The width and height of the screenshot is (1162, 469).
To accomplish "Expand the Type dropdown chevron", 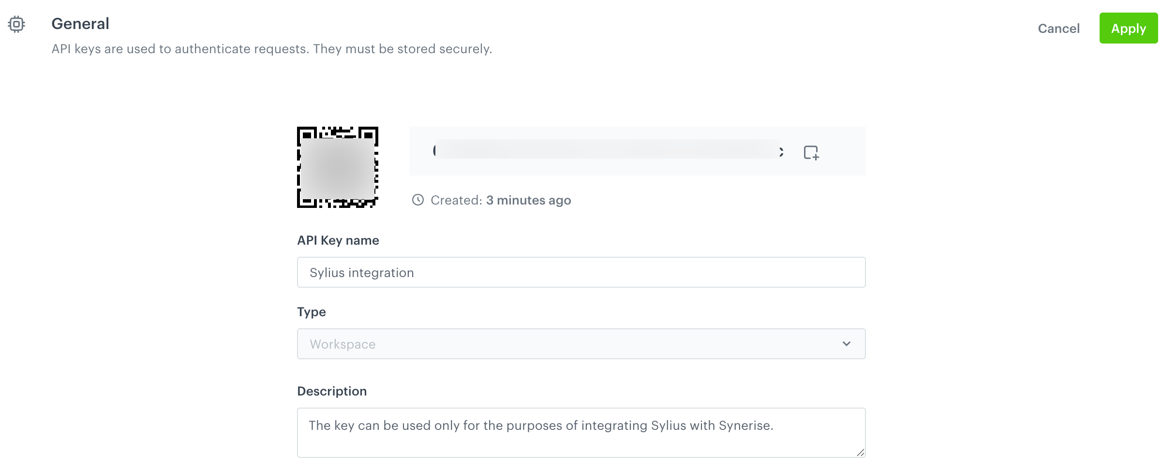I will pos(846,344).
